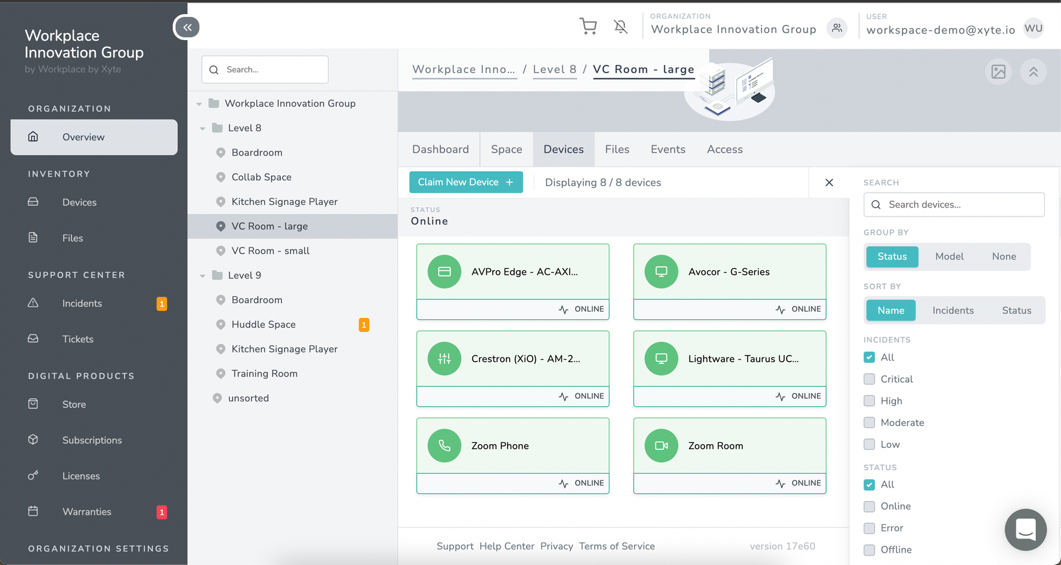Click the Incidents count badge in the sidebar
1061x565 pixels.
click(162, 304)
